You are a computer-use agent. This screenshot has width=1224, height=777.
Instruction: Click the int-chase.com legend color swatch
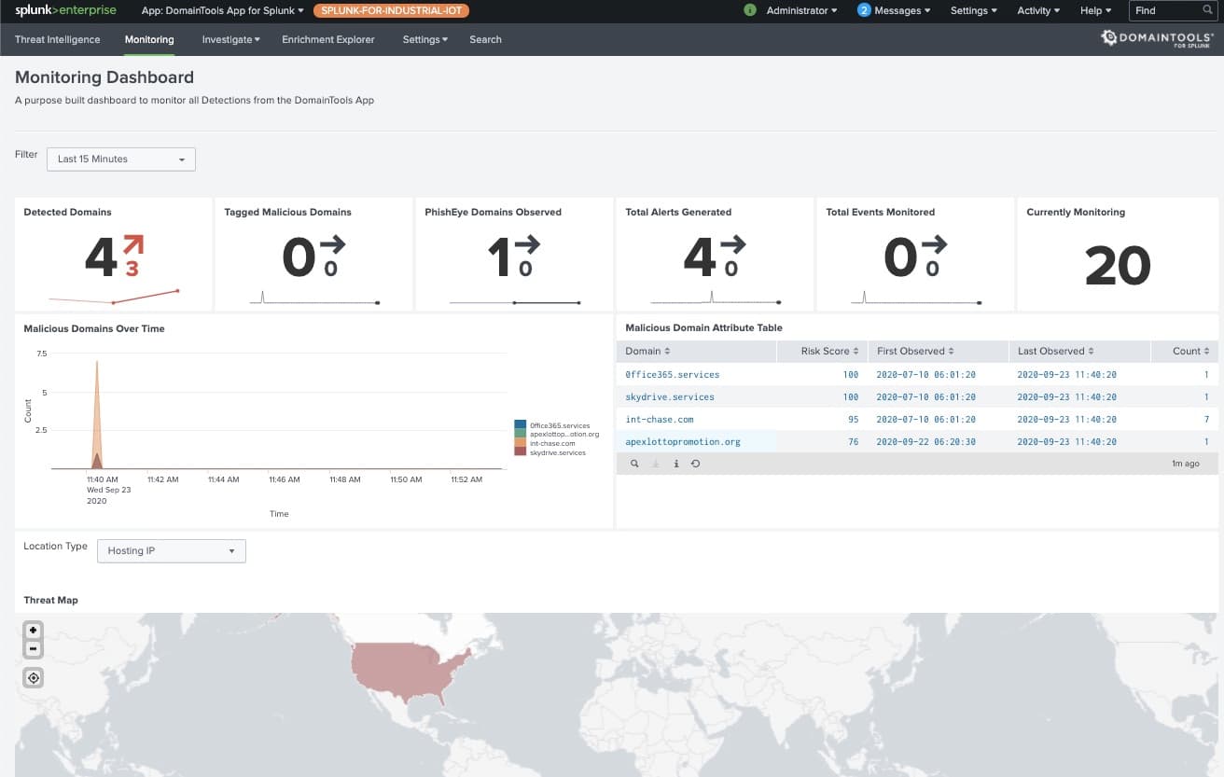click(521, 443)
